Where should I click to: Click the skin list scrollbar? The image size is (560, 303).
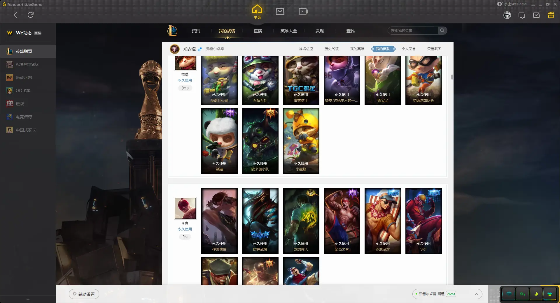click(452, 77)
